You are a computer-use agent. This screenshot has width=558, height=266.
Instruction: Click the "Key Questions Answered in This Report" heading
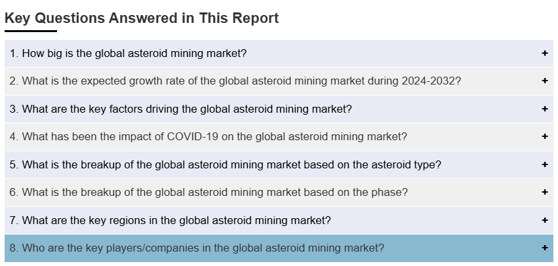pyautogui.click(x=142, y=18)
